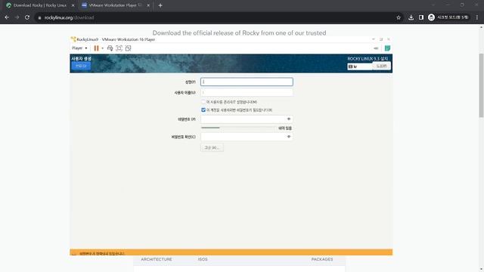Maximize the VMware Player window

click(x=381, y=39)
